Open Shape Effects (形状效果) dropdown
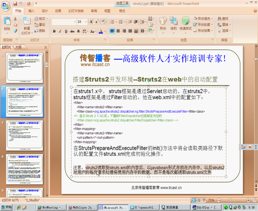The width and height of the screenshot is (258, 211). click(x=203, y=31)
